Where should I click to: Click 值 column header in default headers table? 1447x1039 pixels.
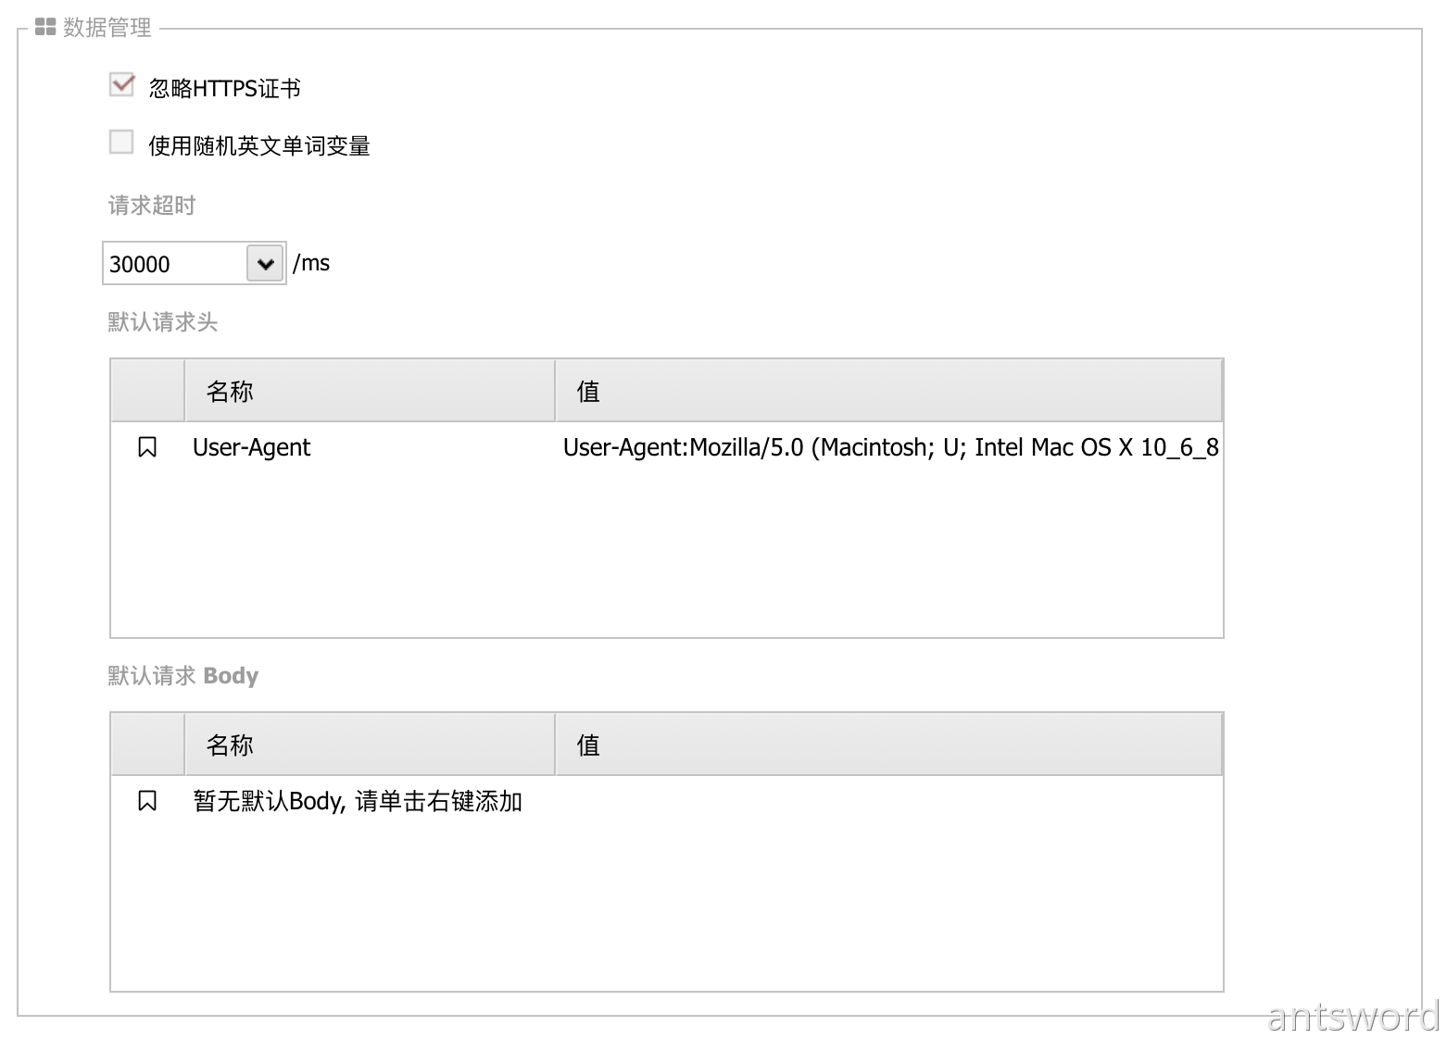pyautogui.click(x=588, y=392)
